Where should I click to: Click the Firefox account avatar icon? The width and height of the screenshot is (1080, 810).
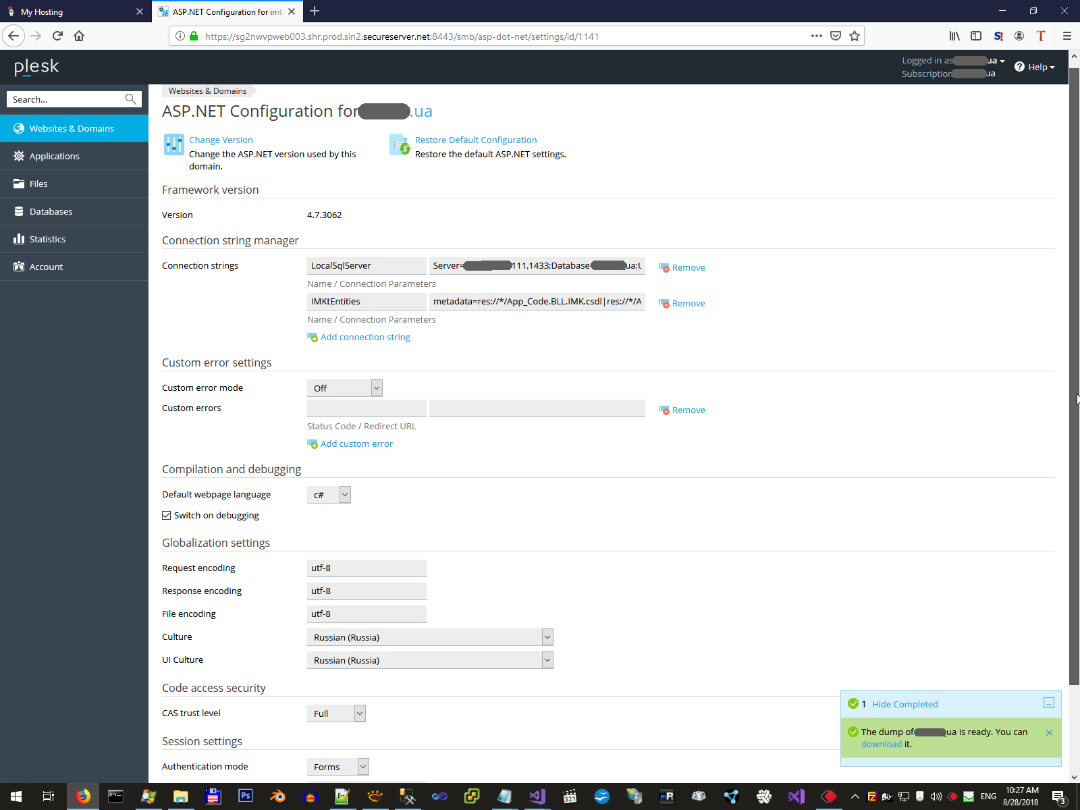[1019, 36]
